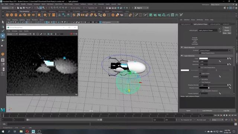Click the Intensity value field
This screenshot has height=134, width=238.
pyautogui.click(x=203, y=61)
